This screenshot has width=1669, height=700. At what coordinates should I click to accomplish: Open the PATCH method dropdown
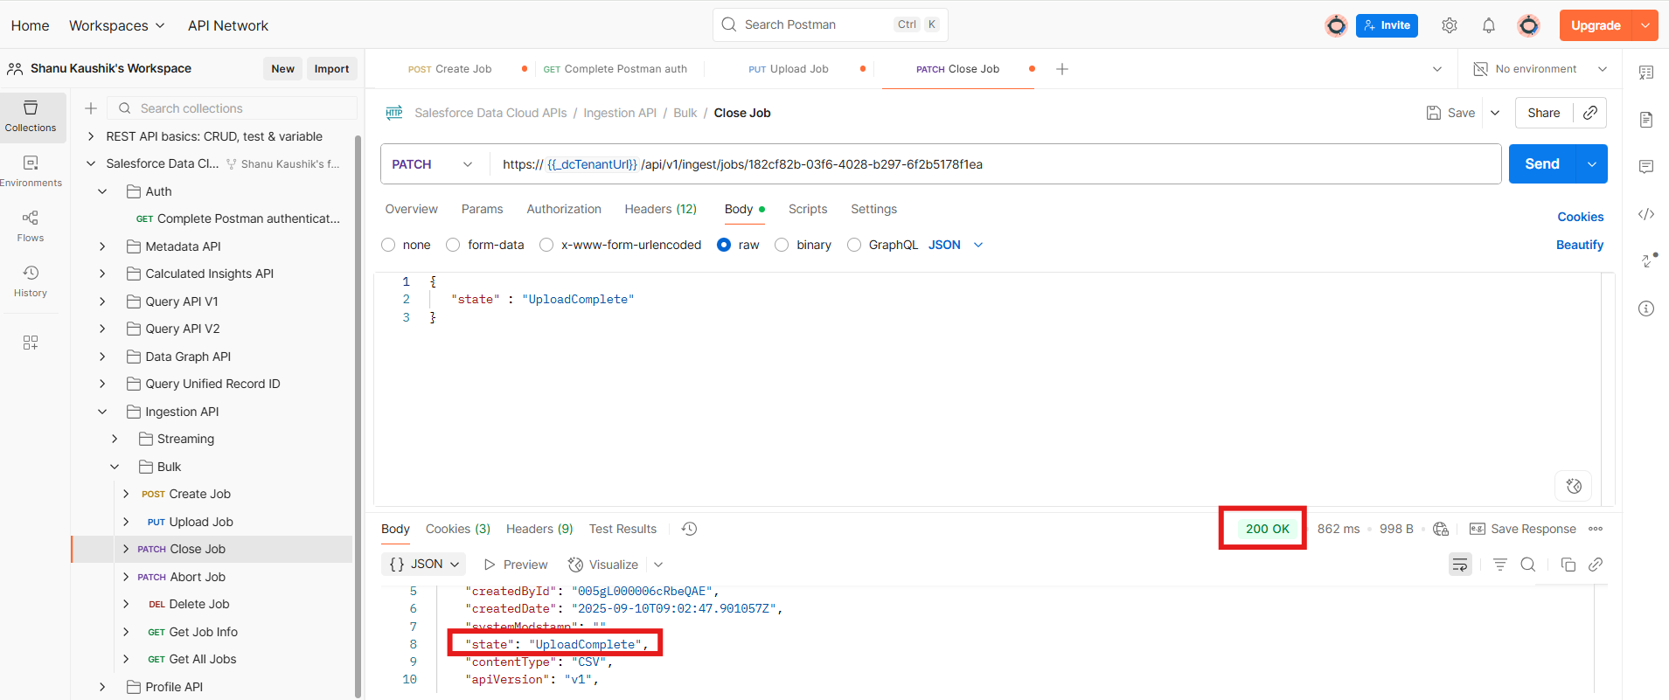pos(433,164)
